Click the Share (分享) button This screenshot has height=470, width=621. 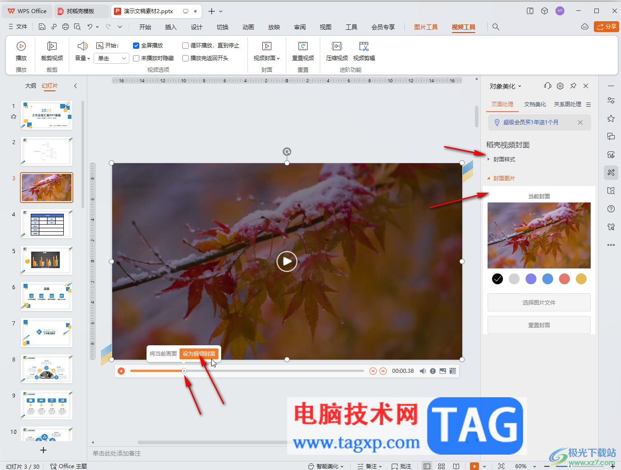click(607, 27)
